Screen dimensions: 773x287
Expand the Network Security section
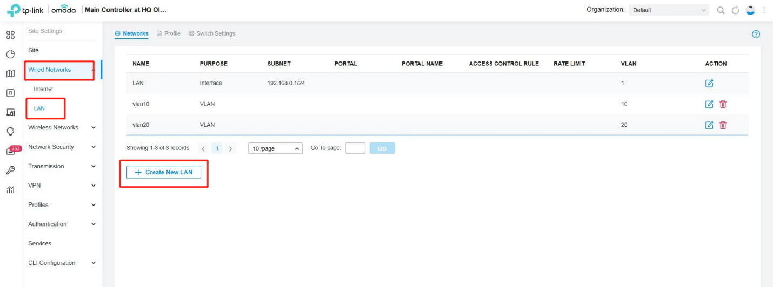pos(94,147)
